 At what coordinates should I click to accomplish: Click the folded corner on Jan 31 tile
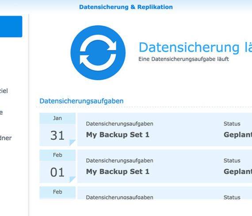(x=72, y=142)
